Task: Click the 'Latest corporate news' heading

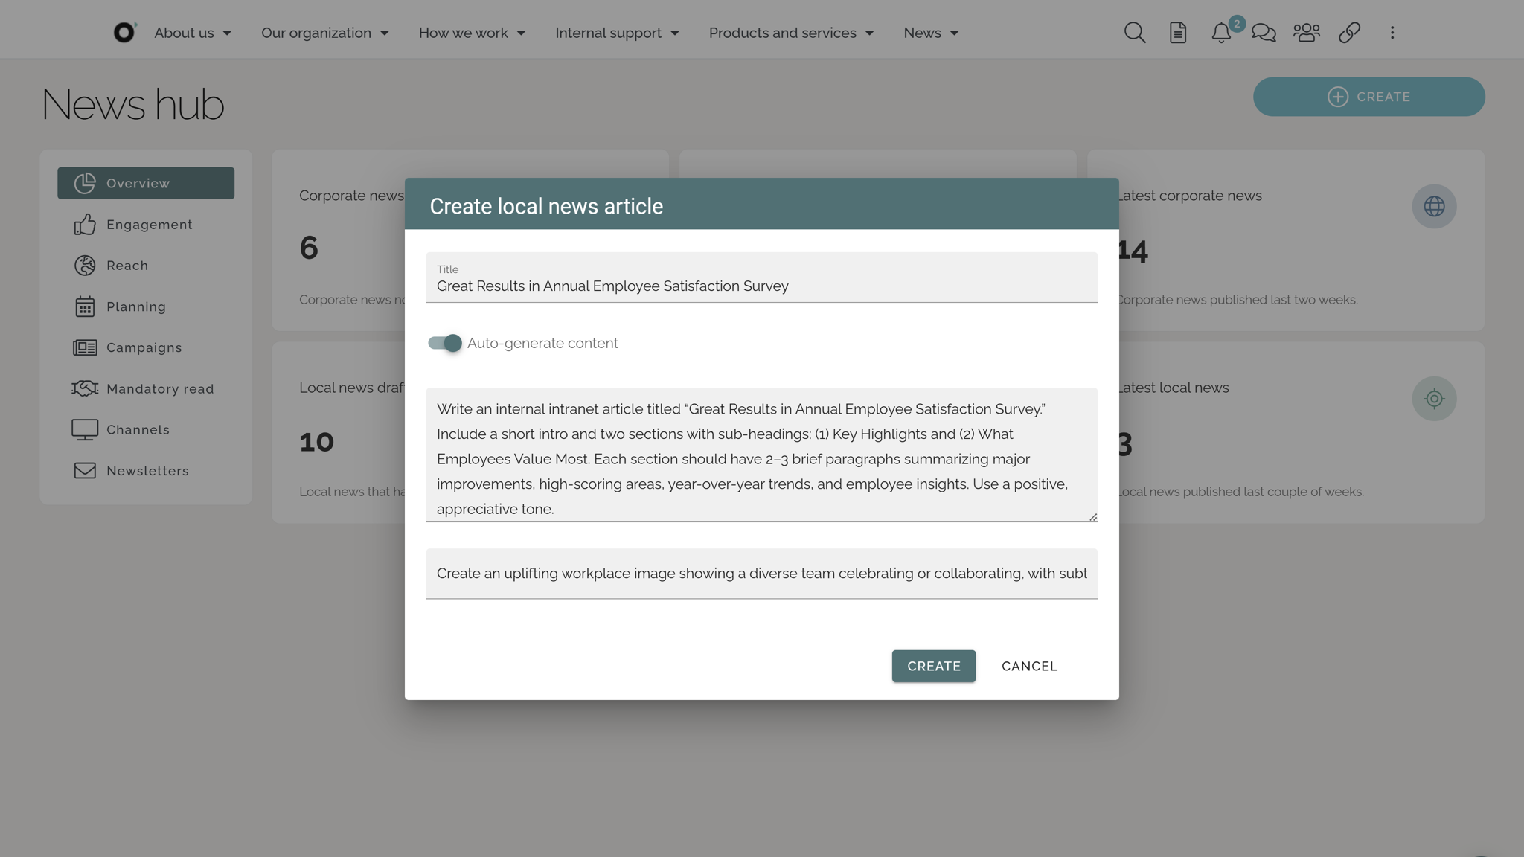Action: [1189, 196]
